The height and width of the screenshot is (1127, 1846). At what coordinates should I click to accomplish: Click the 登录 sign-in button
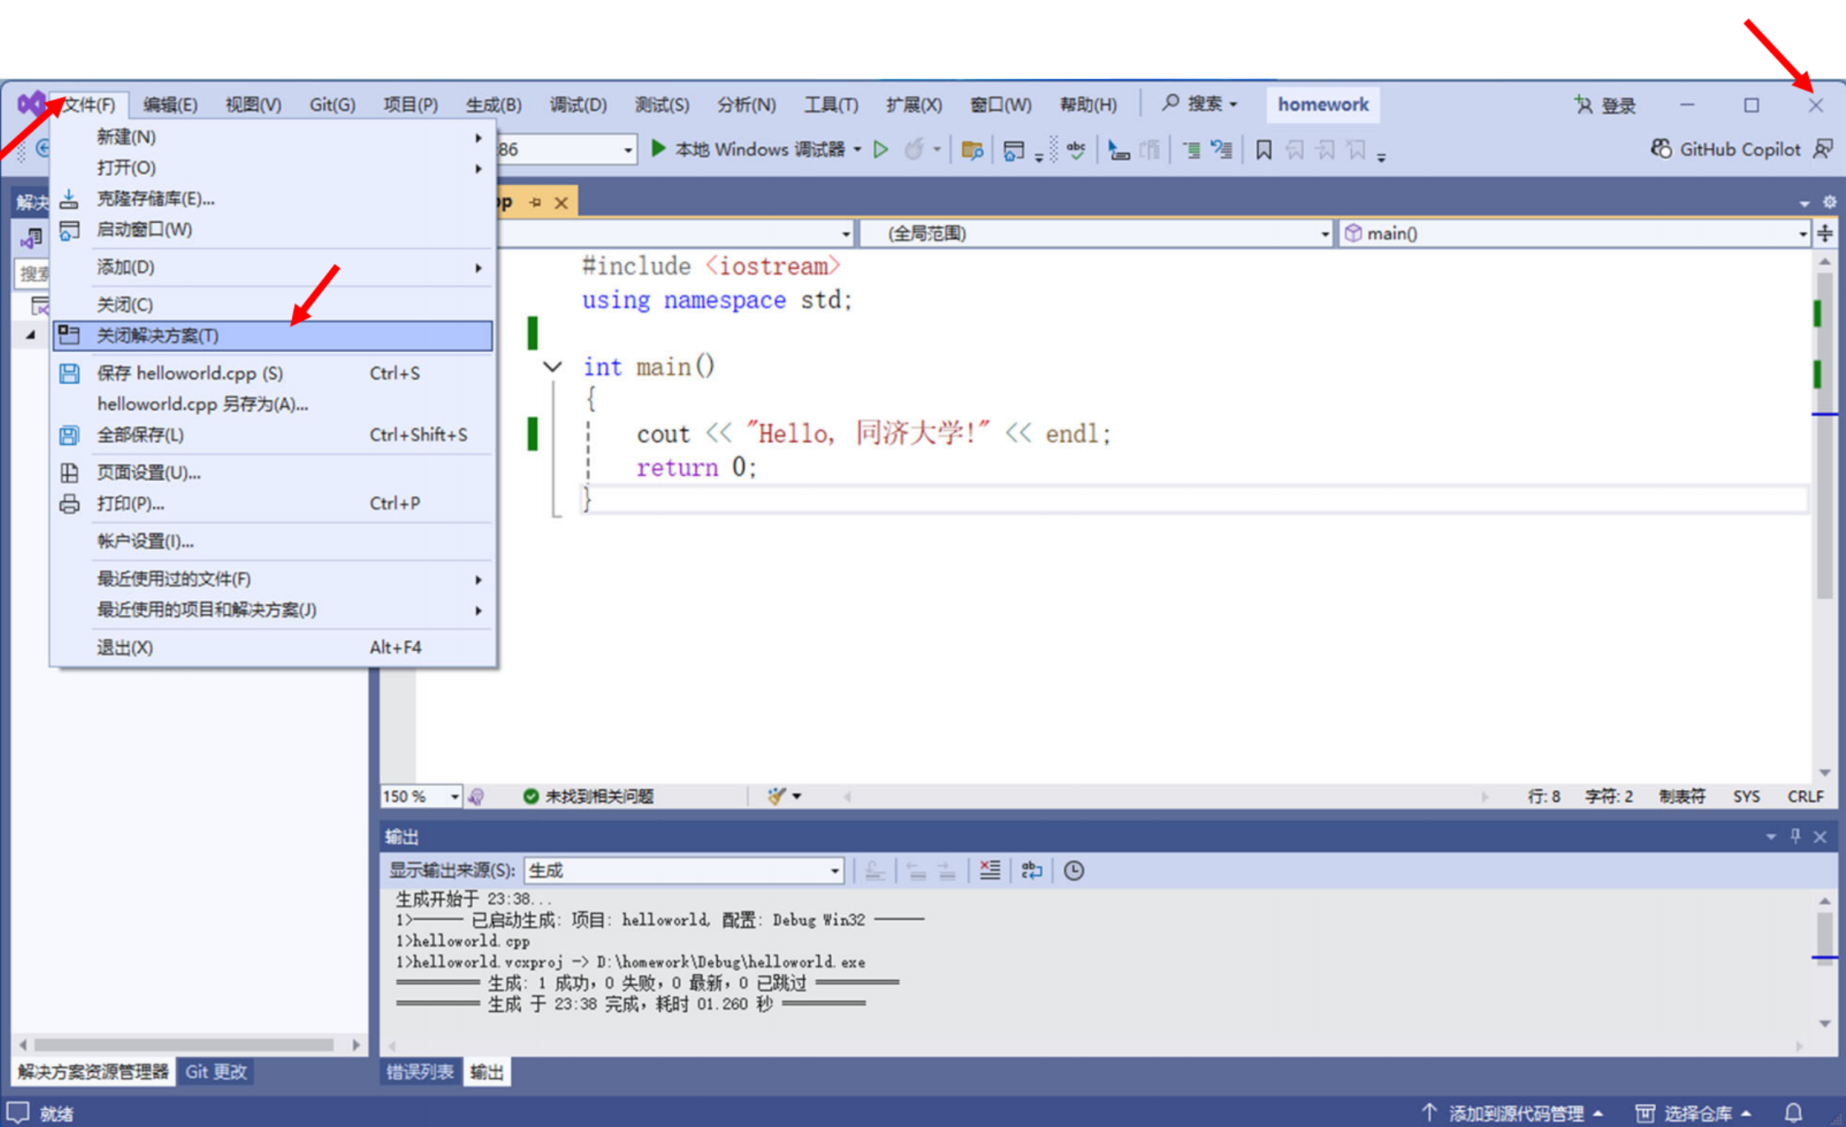click(1605, 105)
